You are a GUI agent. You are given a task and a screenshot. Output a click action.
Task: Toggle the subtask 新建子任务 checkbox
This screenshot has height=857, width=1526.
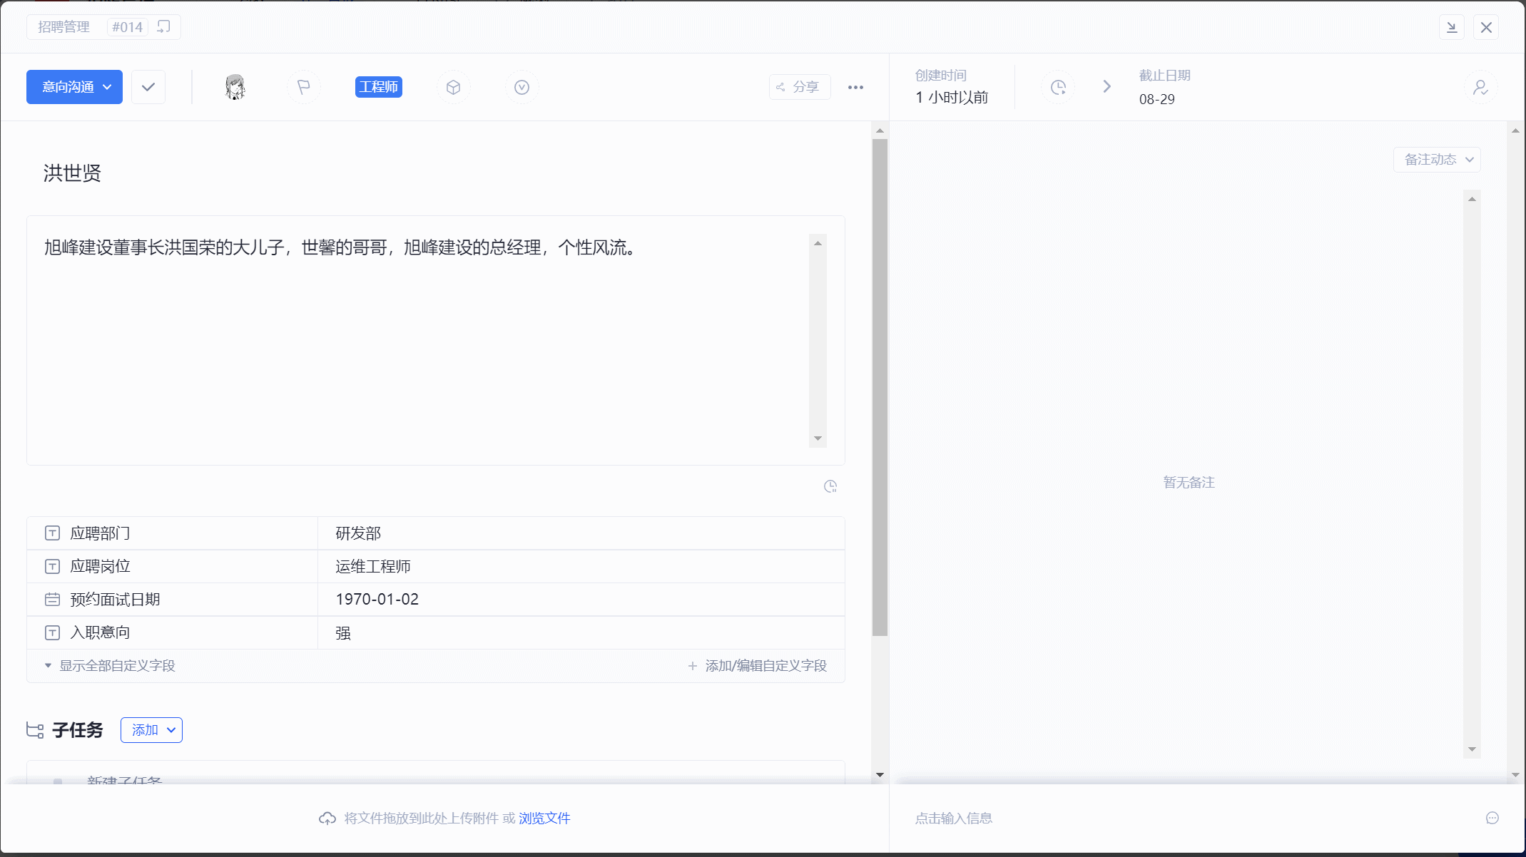coord(58,780)
